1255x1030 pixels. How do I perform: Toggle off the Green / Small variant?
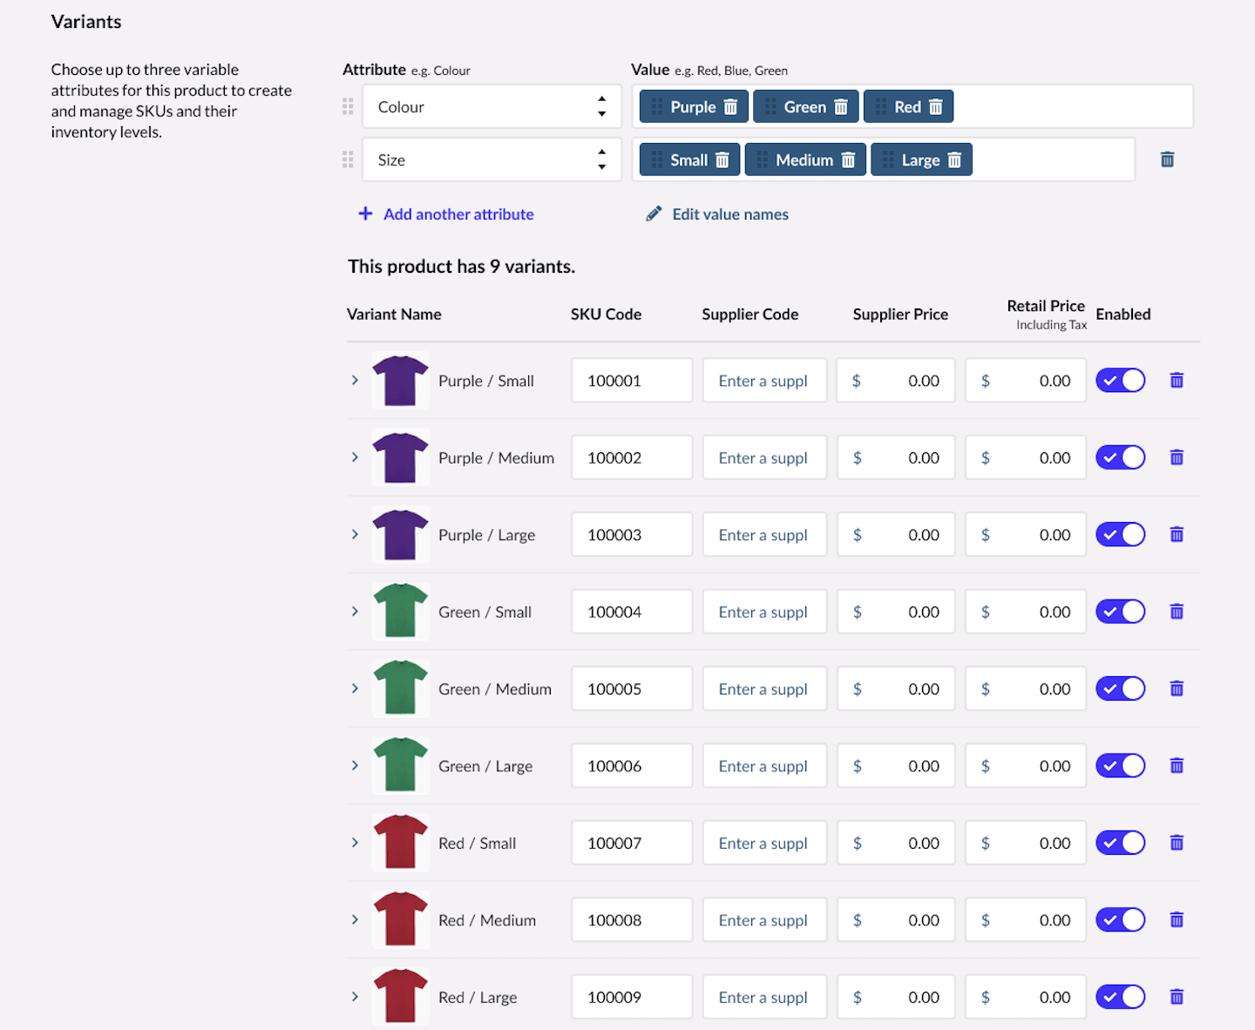point(1120,612)
